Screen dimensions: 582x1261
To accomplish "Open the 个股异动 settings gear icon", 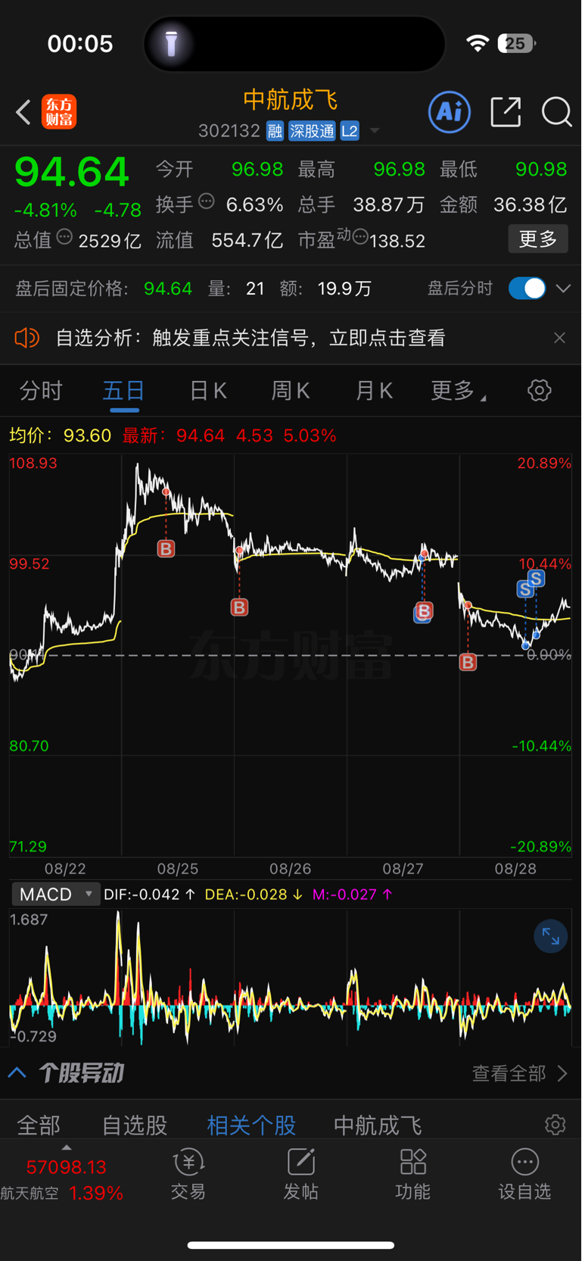I will pyautogui.click(x=555, y=1125).
